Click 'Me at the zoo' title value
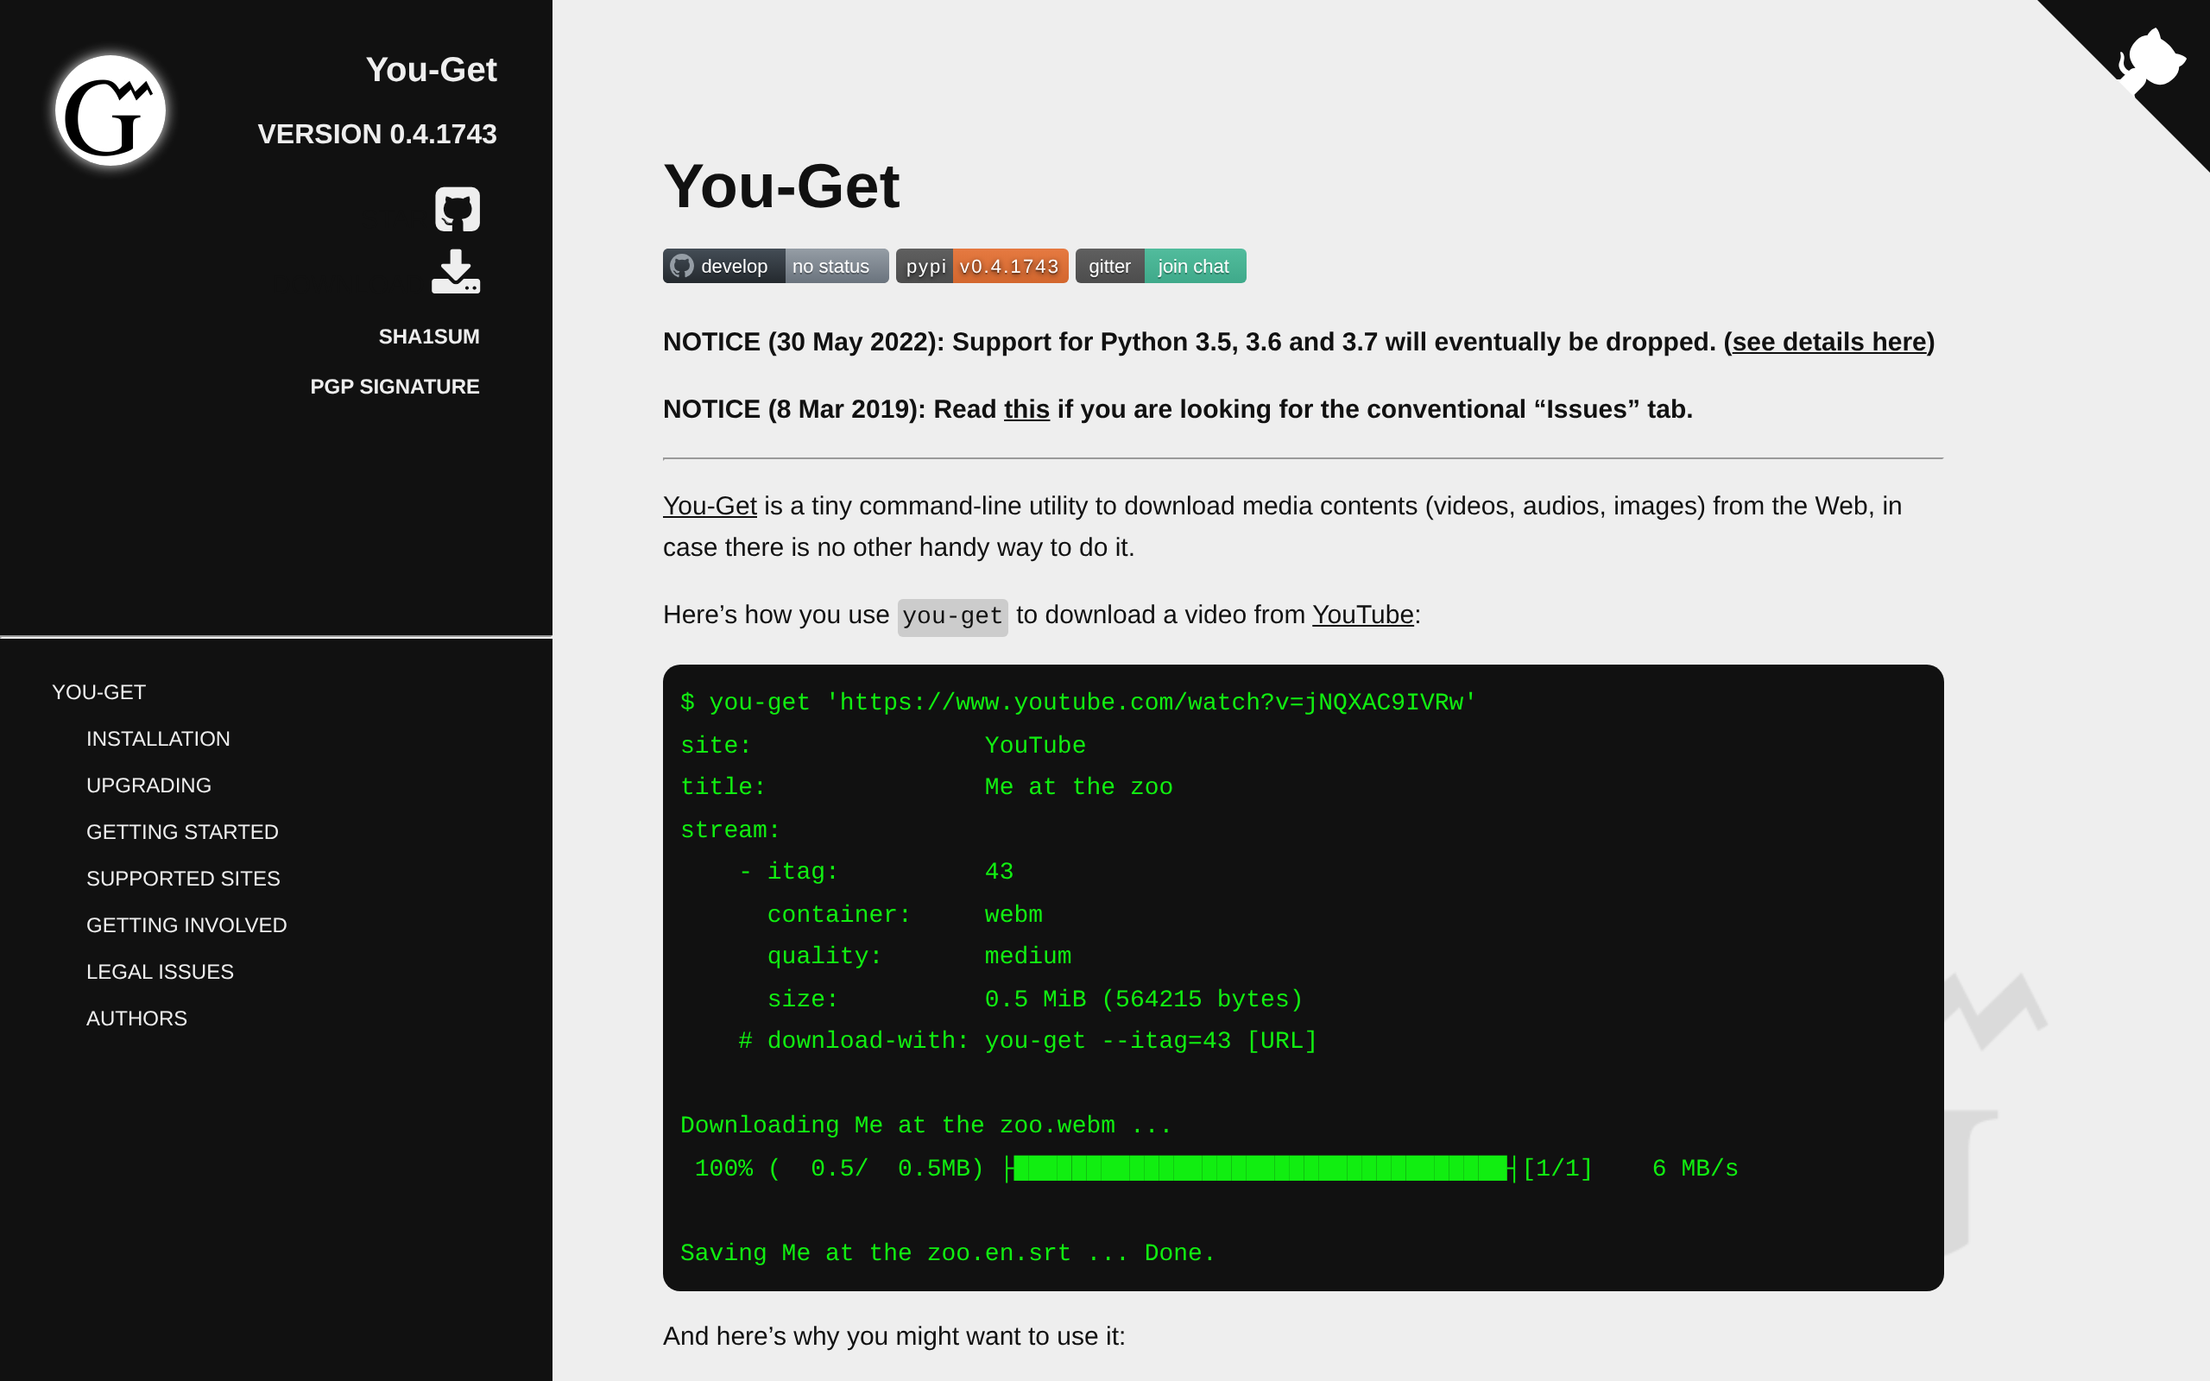The height and width of the screenshot is (1381, 2210). pyautogui.click(x=1078, y=787)
